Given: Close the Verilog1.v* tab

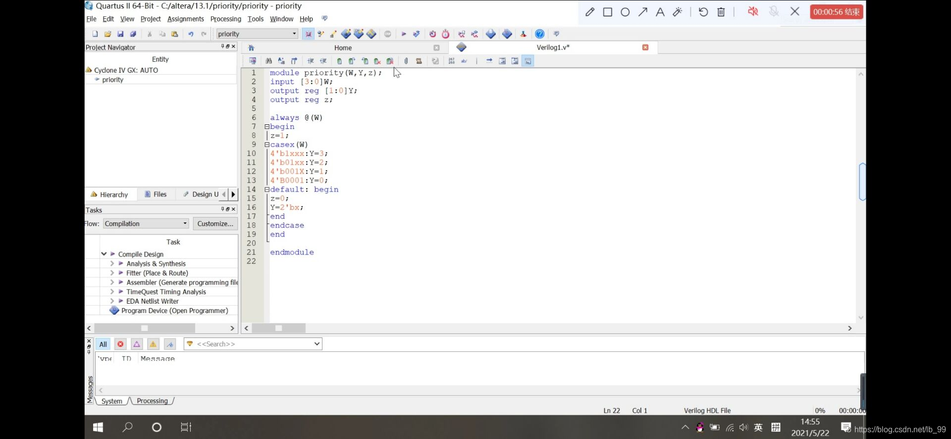Looking at the screenshot, I should click(x=645, y=47).
